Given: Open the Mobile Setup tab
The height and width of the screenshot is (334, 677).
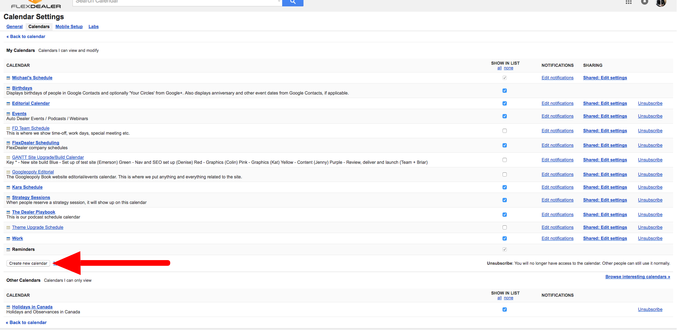Looking at the screenshot, I should (x=69, y=27).
